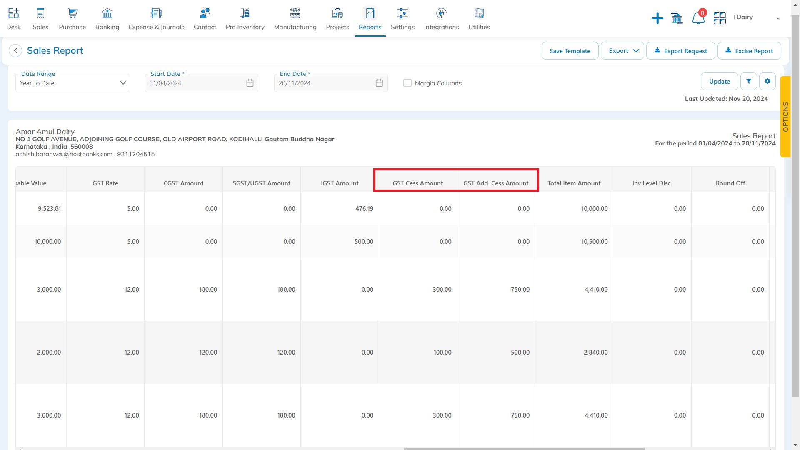Viewport: 800px width, 450px height.
Task: Click the Save Template button
Action: (x=570, y=50)
